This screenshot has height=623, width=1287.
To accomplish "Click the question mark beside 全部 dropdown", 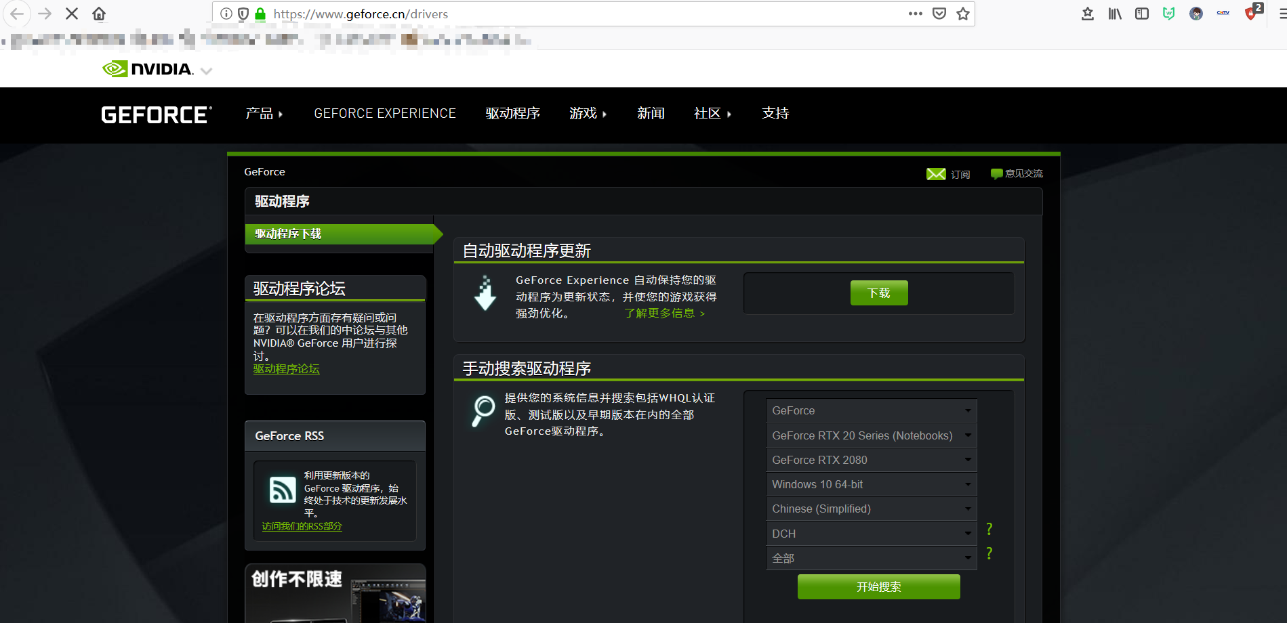I will 989,554.
